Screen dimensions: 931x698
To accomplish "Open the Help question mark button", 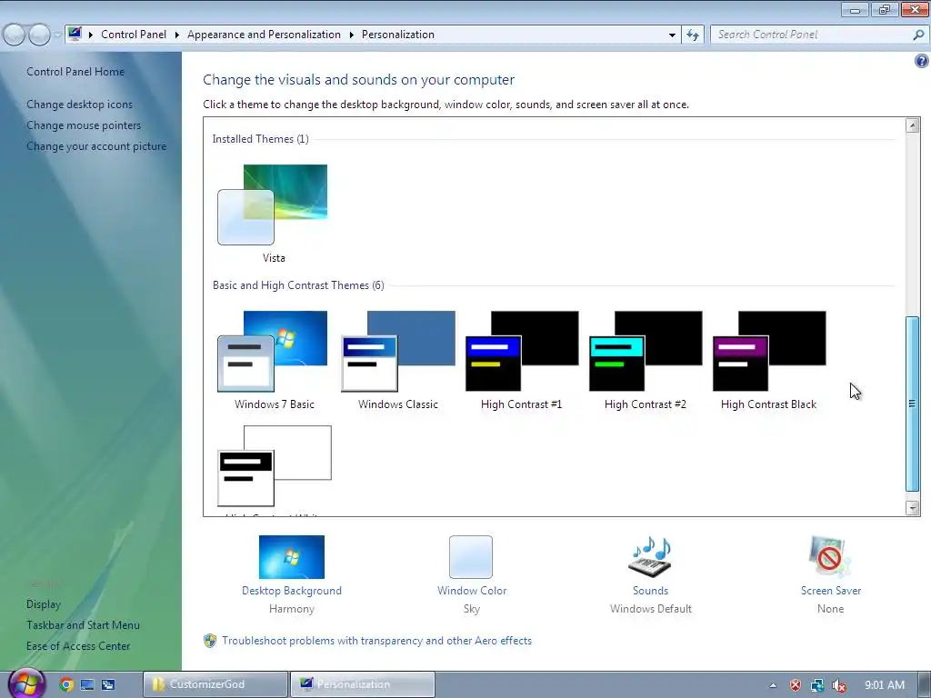I will pos(922,61).
